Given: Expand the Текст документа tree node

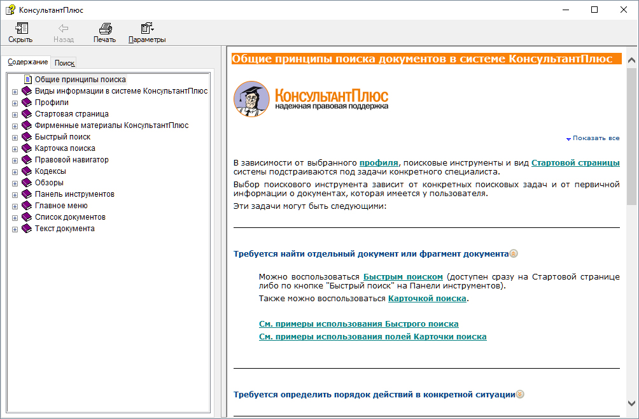Looking at the screenshot, I should [x=15, y=229].
